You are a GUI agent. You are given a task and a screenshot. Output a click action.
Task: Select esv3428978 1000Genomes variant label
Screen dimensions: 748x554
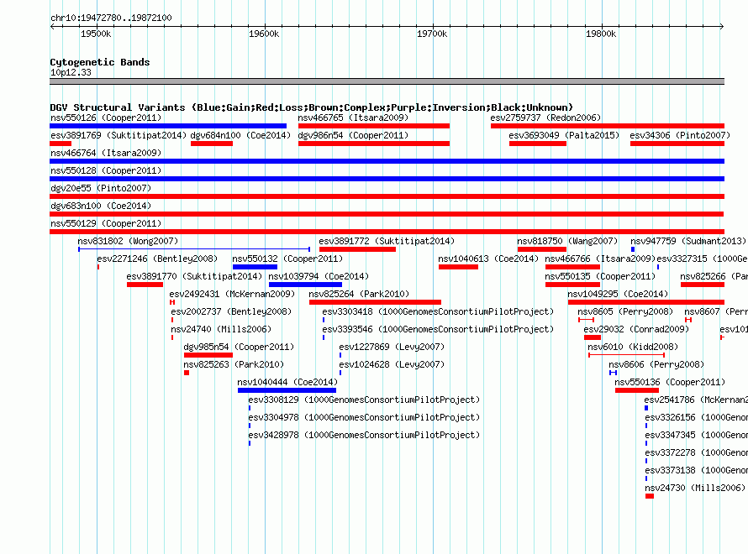364,435
